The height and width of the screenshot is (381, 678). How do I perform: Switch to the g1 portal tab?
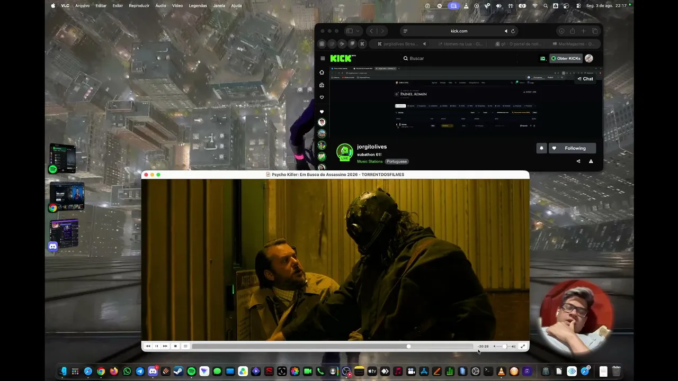click(x=516, y=44)
